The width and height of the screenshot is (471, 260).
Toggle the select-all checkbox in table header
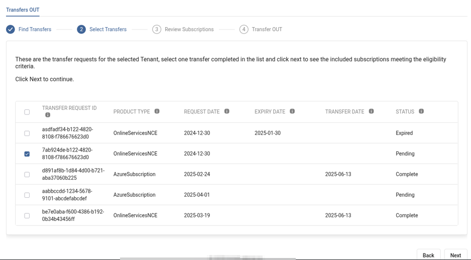[x=27, y=112]
